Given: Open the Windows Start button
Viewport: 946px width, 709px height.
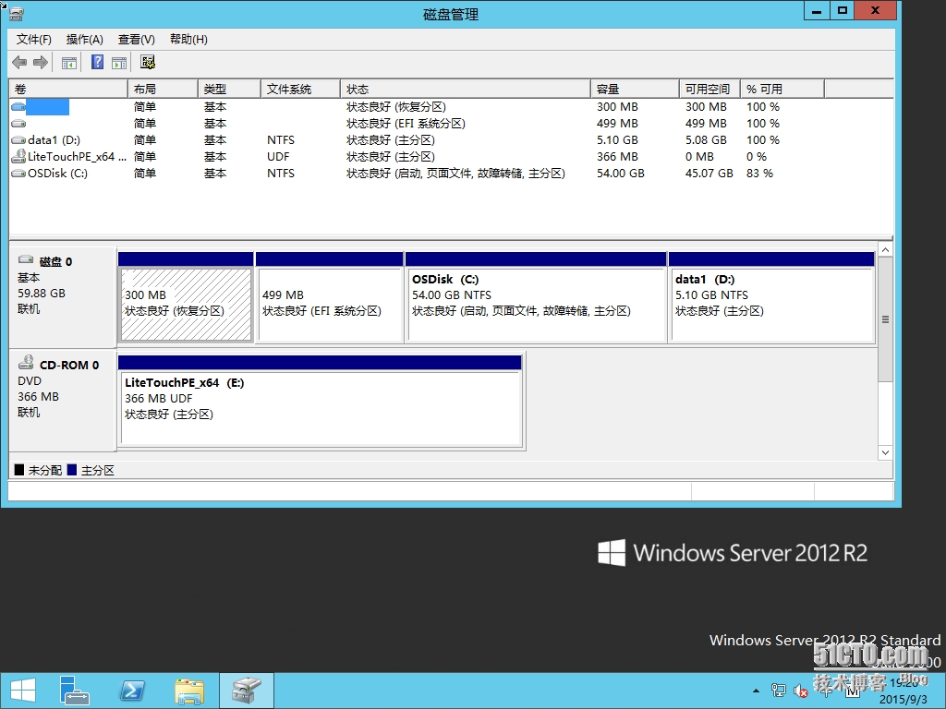Looking at the screenshot, I should [x=23, y=691].
